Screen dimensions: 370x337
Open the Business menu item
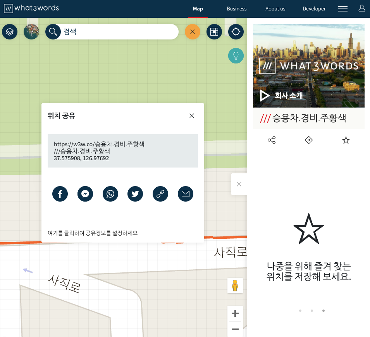[237, 9]
